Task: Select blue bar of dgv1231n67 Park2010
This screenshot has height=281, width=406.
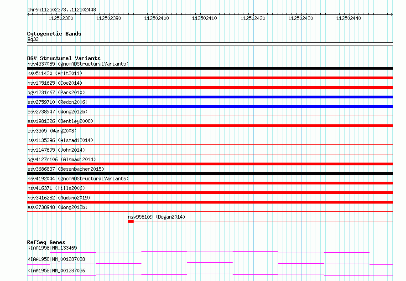Action: [210, 97]
